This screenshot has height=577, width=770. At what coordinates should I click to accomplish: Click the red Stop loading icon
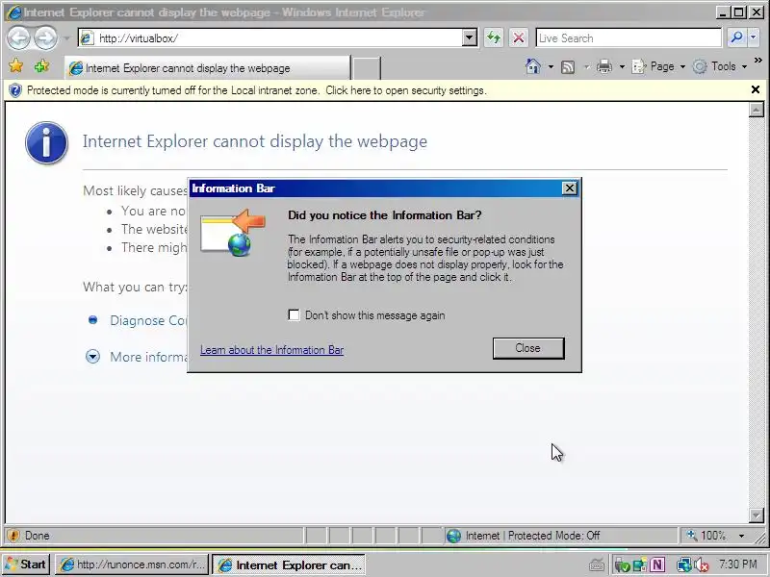(x=519, y=38)
